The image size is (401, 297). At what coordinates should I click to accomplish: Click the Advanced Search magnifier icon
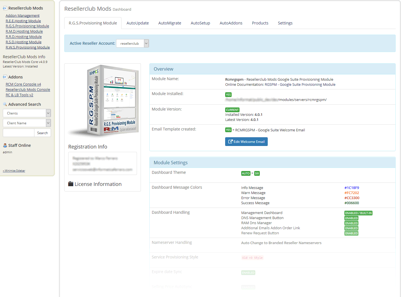click(5, 104)
